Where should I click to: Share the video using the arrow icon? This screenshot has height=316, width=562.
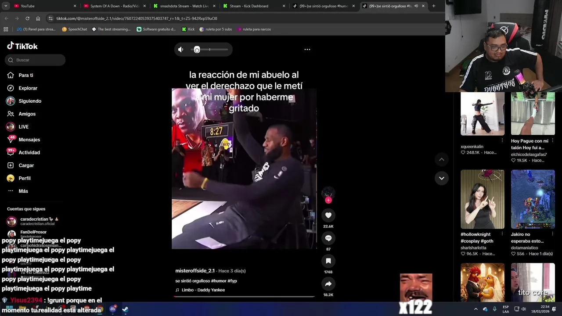[x=328, y=284]
